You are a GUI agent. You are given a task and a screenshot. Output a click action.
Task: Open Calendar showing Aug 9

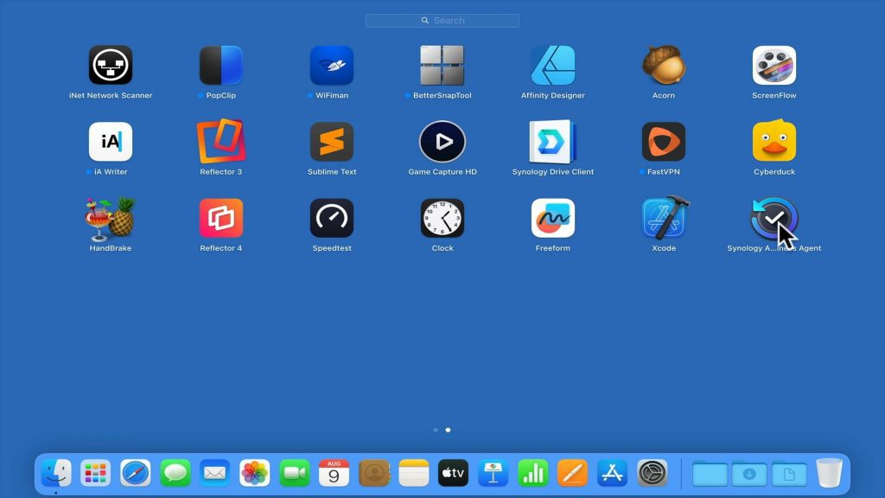coord(334,473)
